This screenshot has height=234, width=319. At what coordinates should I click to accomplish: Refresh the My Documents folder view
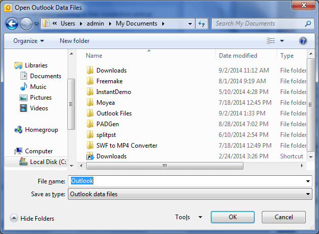tap(202, 24)
